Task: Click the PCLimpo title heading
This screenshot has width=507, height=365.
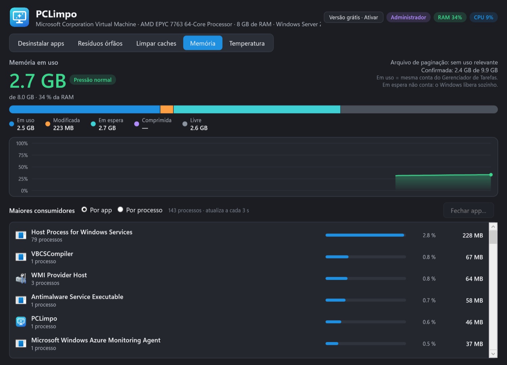Action: 56,14
